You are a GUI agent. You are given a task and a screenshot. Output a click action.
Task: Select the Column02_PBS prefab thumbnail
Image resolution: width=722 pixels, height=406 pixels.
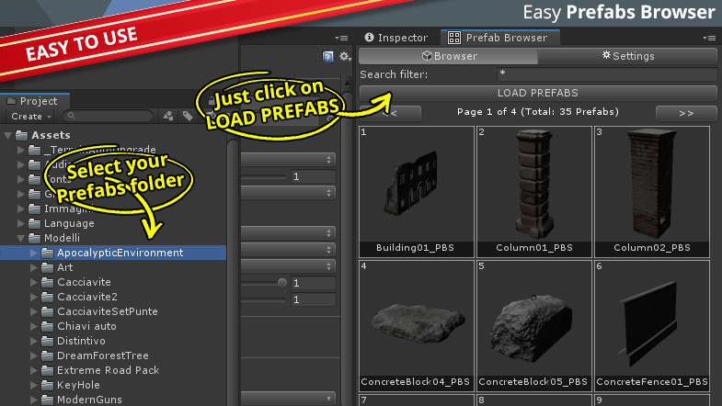[652, 191]
